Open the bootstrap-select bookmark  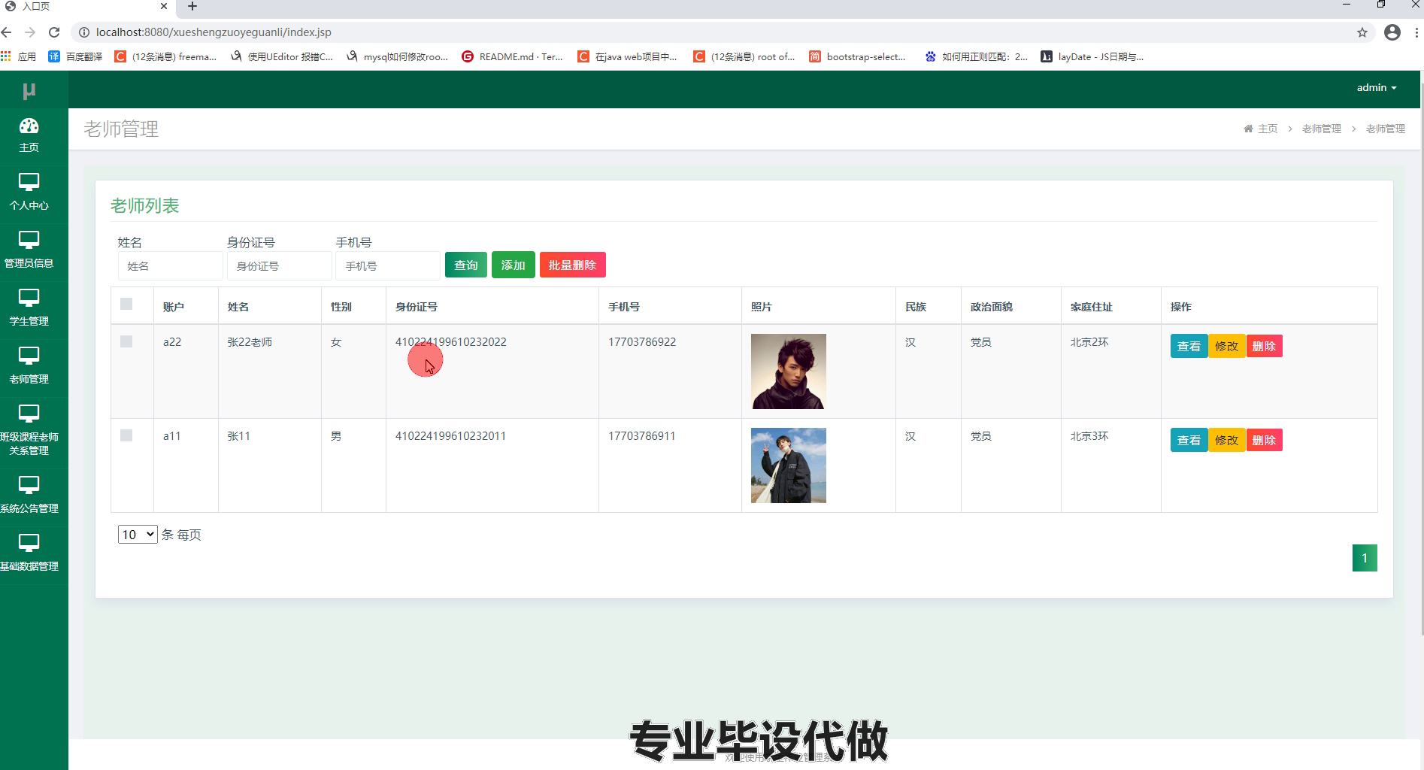point(857,56)
